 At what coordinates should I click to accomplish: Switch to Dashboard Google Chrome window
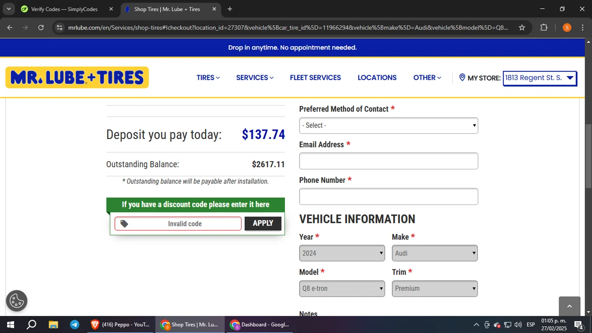click(259, 325)
